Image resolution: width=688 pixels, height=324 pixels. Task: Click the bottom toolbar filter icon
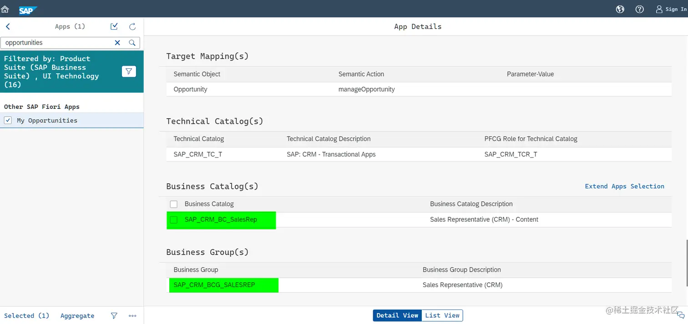pos(114,316)
